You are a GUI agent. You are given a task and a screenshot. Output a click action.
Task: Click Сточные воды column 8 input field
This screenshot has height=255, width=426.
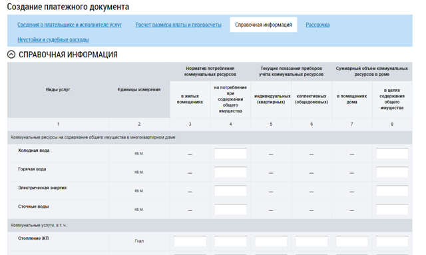point(392,210)
